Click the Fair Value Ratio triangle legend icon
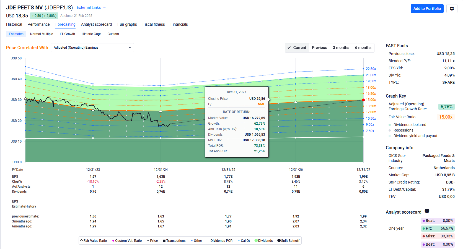 82,241
